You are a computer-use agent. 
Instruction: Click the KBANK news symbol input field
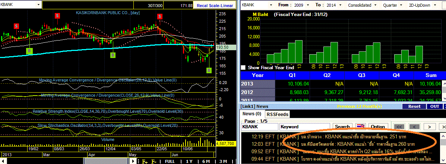pos(260,127)
